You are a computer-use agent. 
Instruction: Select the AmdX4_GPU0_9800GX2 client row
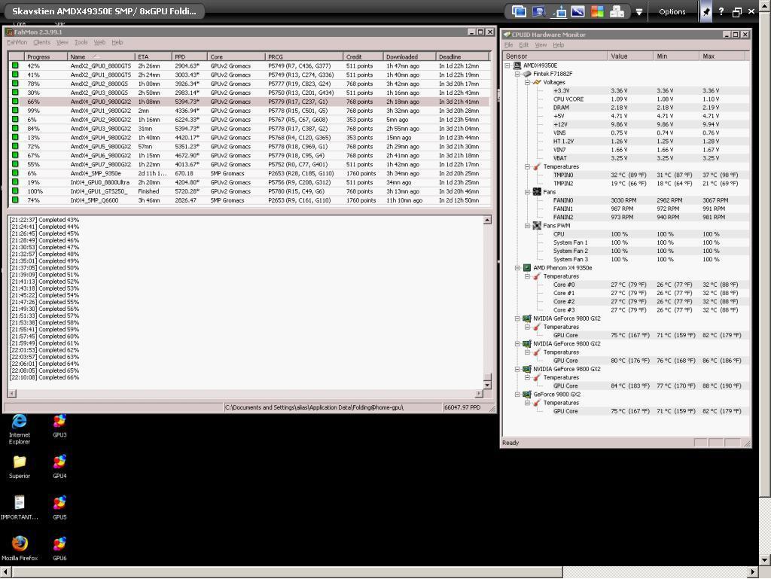point(250,102)
